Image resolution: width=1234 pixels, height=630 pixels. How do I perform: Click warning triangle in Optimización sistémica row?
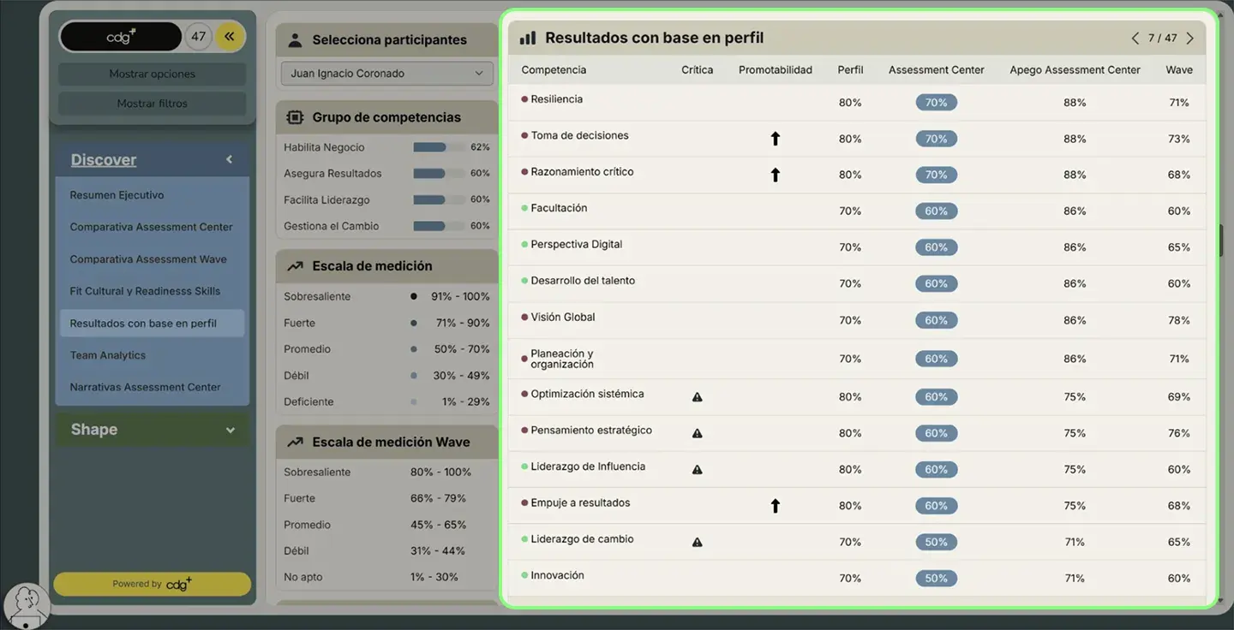point(698,397)
